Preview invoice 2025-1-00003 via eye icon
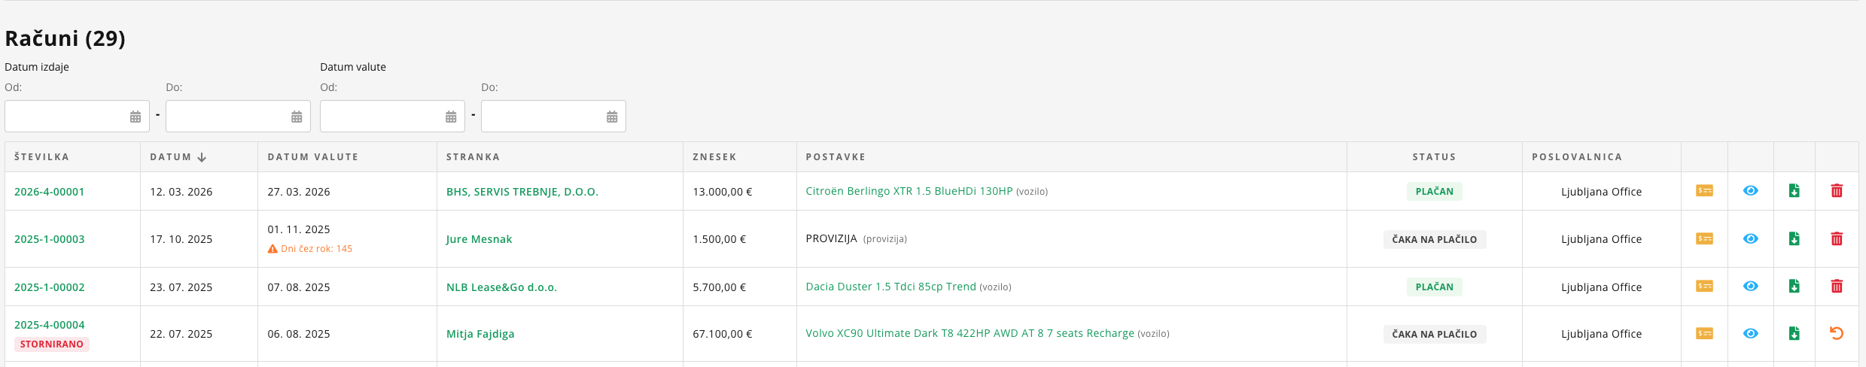1866x367 pixels. [x=1751, y=239]
